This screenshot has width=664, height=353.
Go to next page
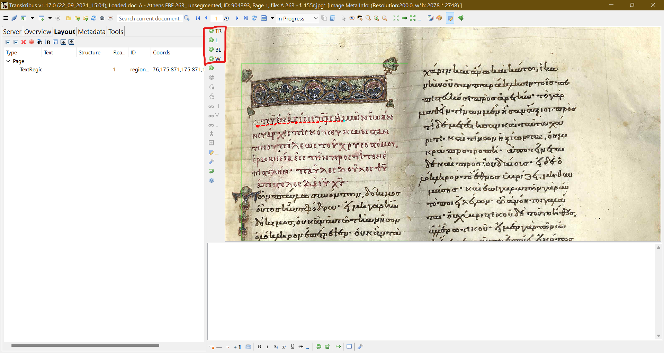tap(237, 18)
